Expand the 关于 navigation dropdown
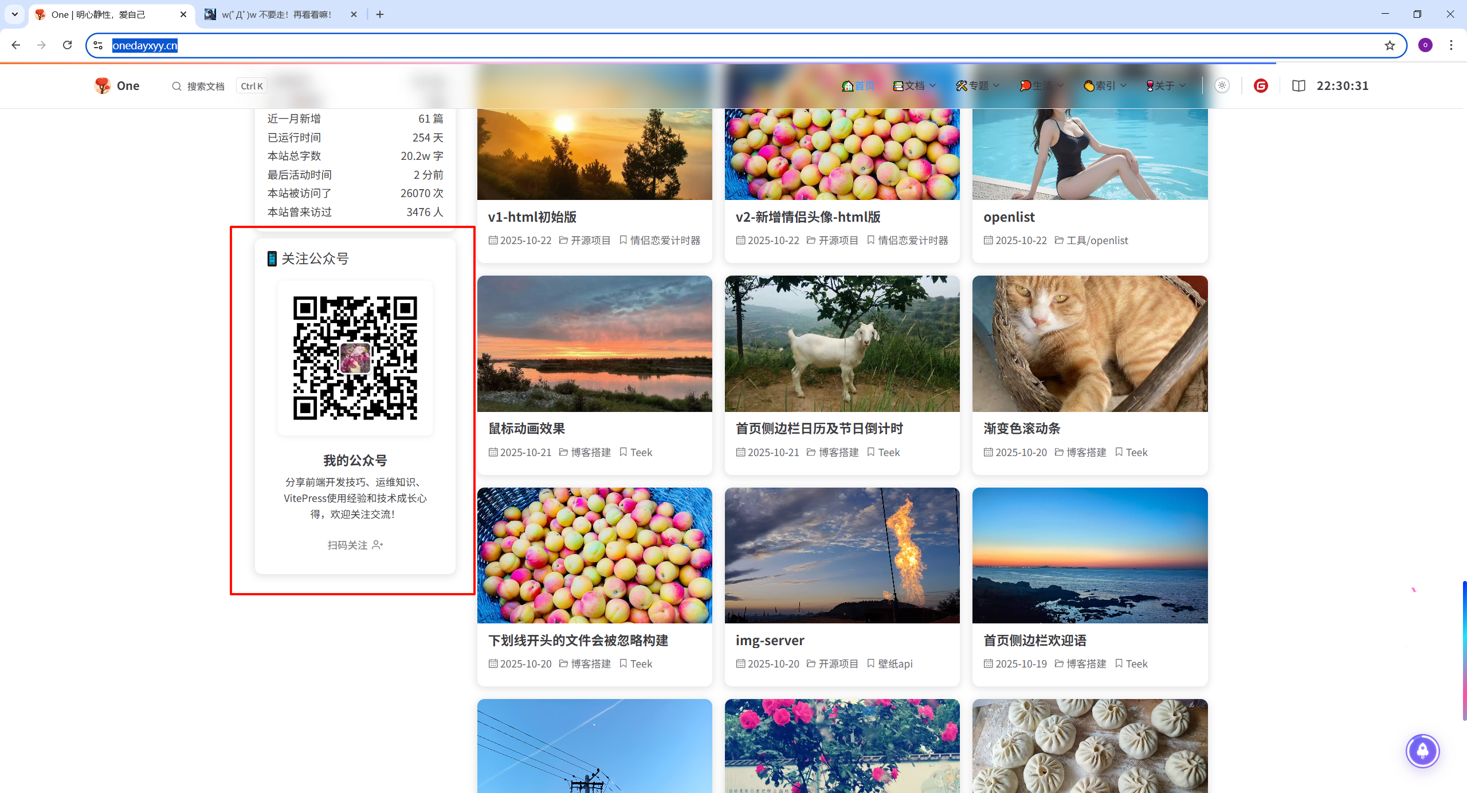1467x793 pixels. [1166, 86]
